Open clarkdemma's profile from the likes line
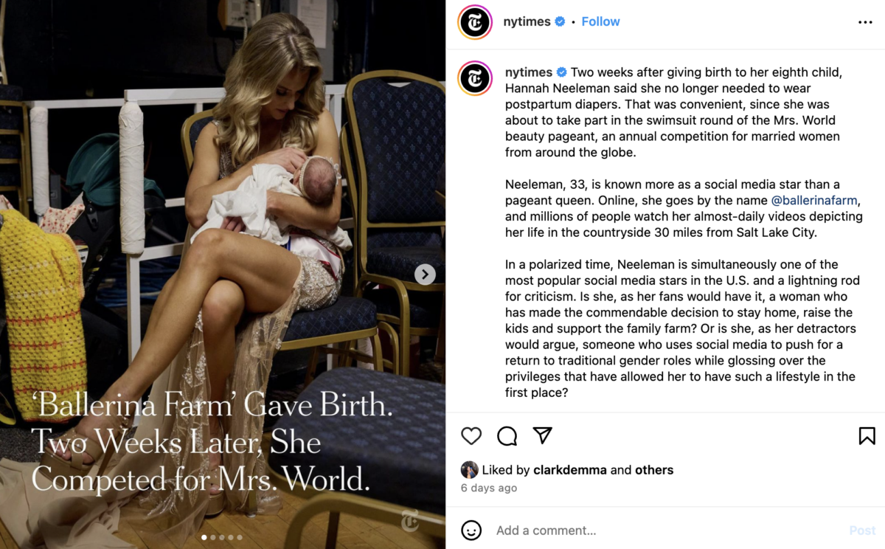This screenshot has width=885, height=549. click(x=570, y=470)
